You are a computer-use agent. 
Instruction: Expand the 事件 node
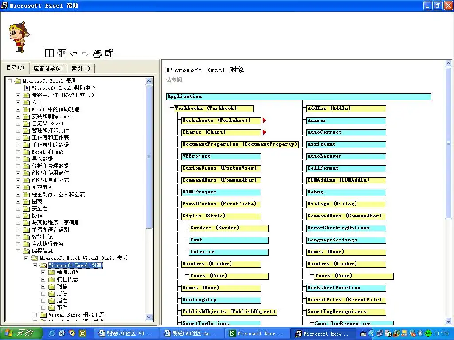point(43,308)
